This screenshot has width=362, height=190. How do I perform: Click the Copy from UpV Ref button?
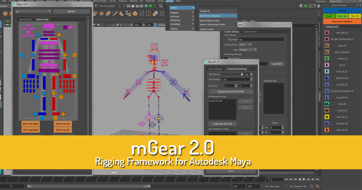point(222,124)
